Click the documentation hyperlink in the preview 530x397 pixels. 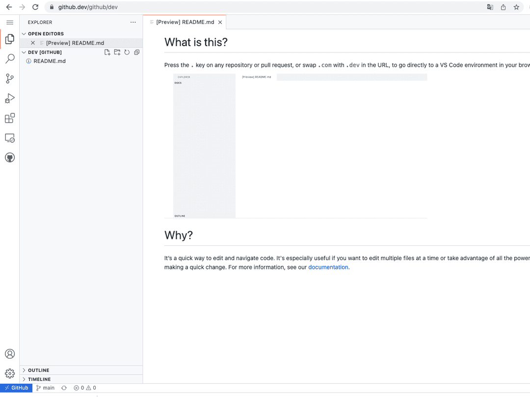pos(328,267)
